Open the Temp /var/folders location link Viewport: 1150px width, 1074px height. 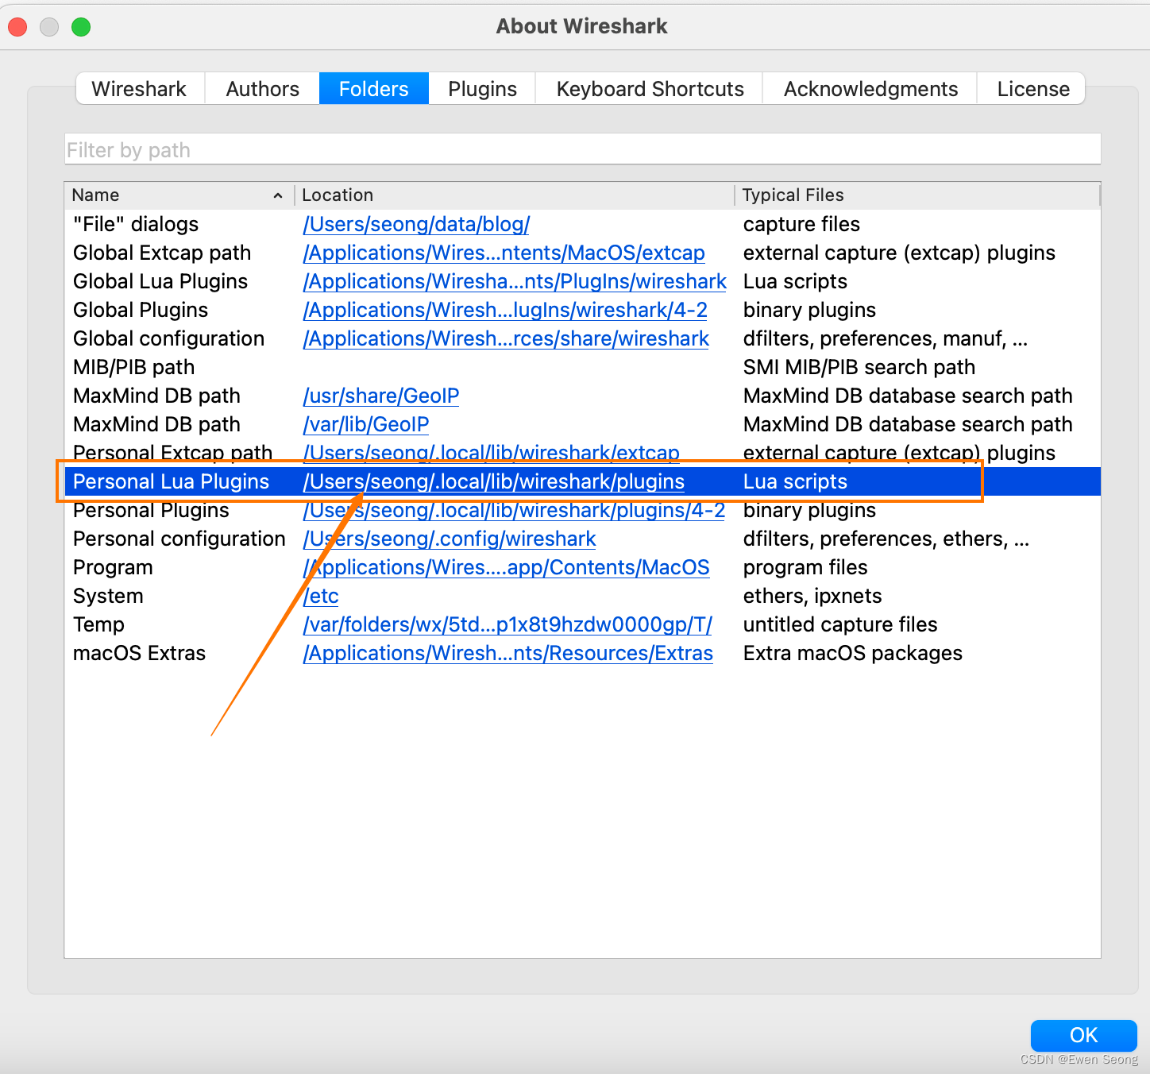pos(507,624)
